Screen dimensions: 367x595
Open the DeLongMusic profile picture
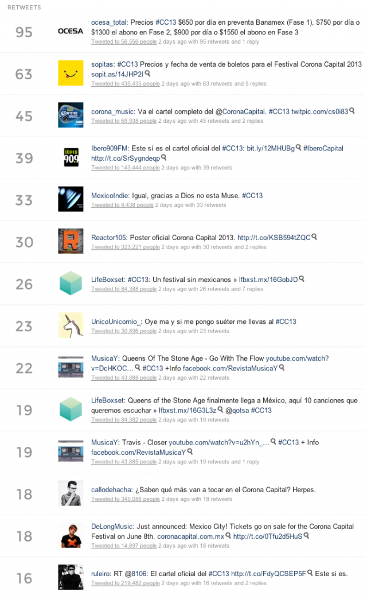coord(71,535)
